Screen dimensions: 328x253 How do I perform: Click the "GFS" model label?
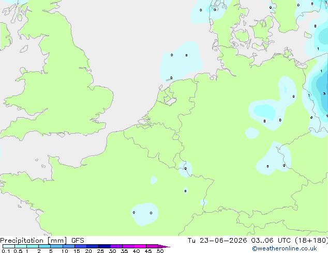click(78, 241)
